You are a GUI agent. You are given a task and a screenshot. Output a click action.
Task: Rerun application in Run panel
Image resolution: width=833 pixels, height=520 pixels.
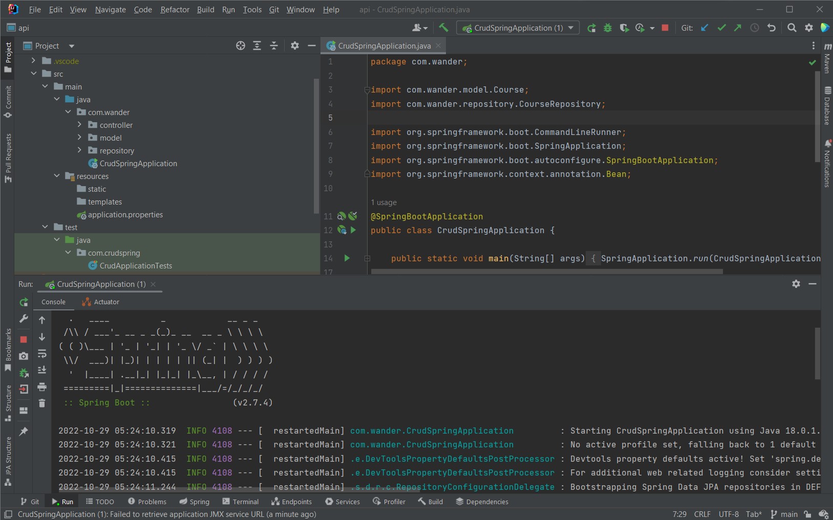(24, 302)
